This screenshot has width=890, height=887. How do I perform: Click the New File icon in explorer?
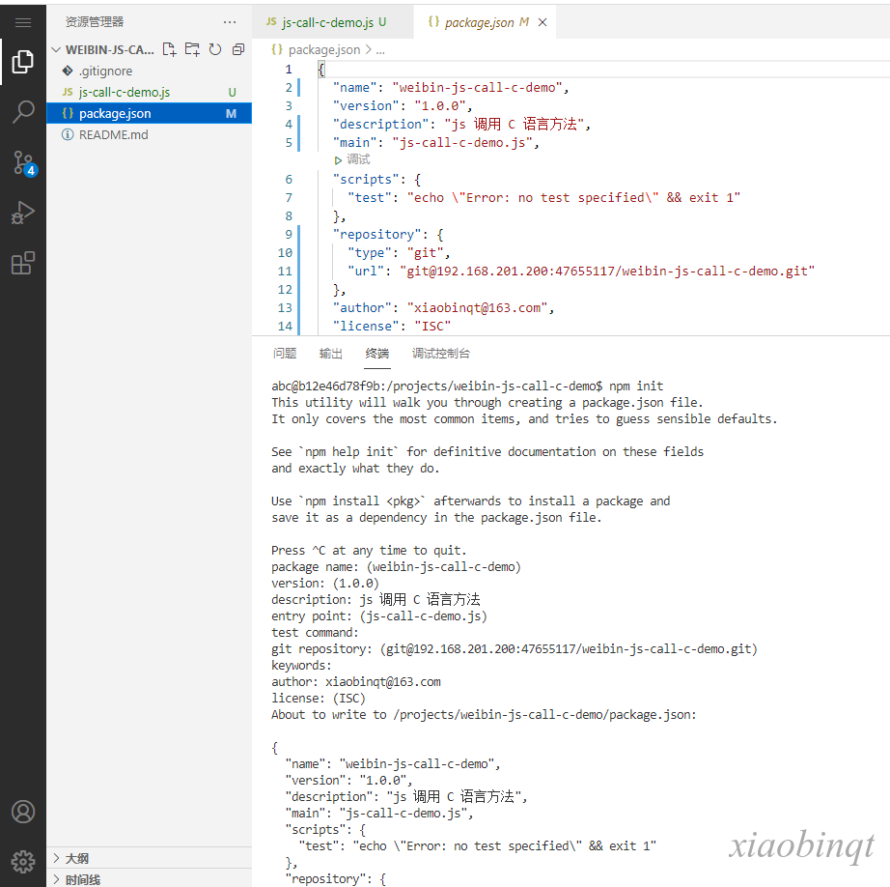(169, 49)
